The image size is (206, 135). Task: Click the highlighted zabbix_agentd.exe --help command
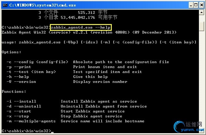pyautogui.click(x=80, y=27)
